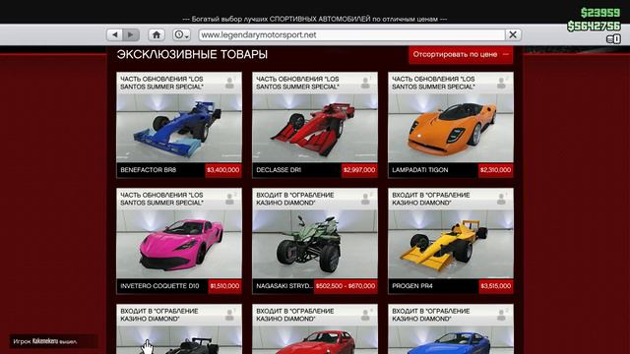Click the $3,515,000 price tag

[x=495, y=286]
